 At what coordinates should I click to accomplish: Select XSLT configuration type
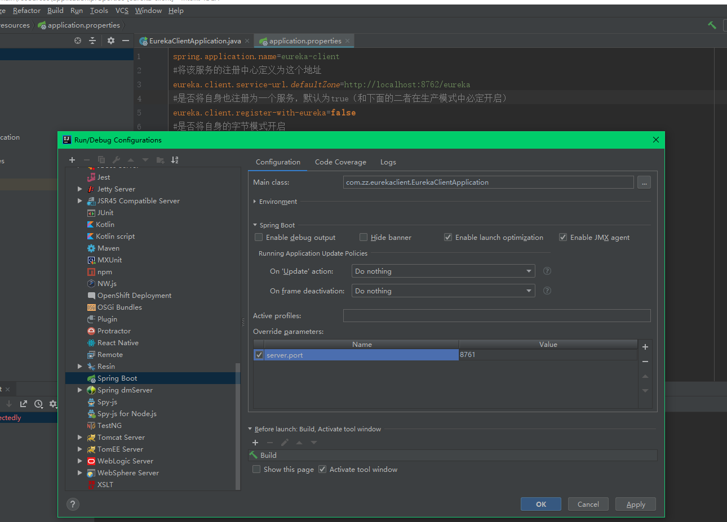tap(105, 485)
